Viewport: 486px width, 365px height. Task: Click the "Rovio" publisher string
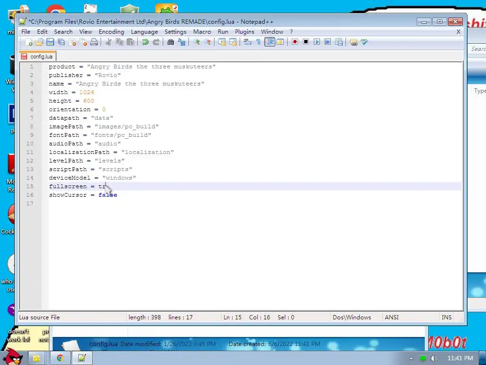[108, 75]
